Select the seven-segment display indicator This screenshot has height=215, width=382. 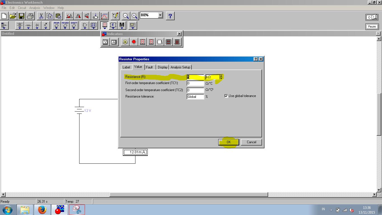pos(142,42)
